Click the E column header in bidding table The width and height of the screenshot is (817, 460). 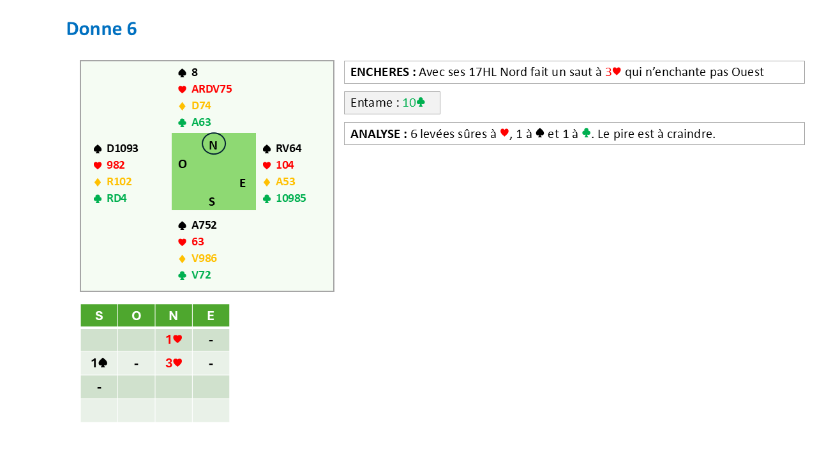pos(211,316)
